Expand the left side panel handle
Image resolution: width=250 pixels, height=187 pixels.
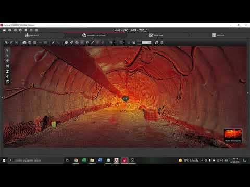click(x=2, y=98)
